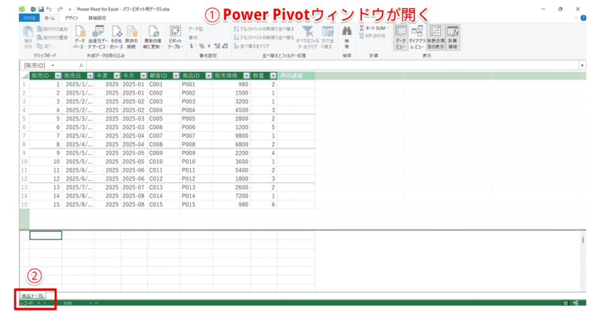Select cell with price 9800

(231, 136)
